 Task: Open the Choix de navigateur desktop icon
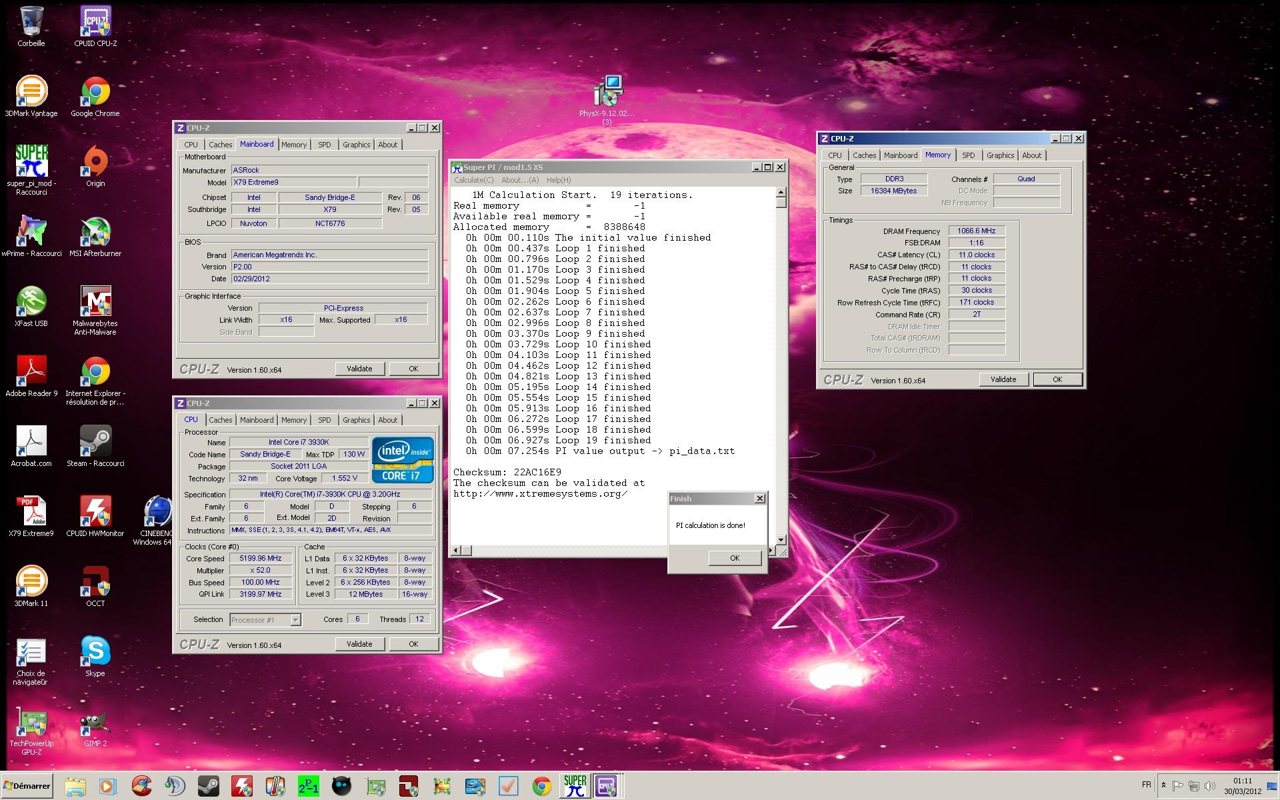click(31, 662)
